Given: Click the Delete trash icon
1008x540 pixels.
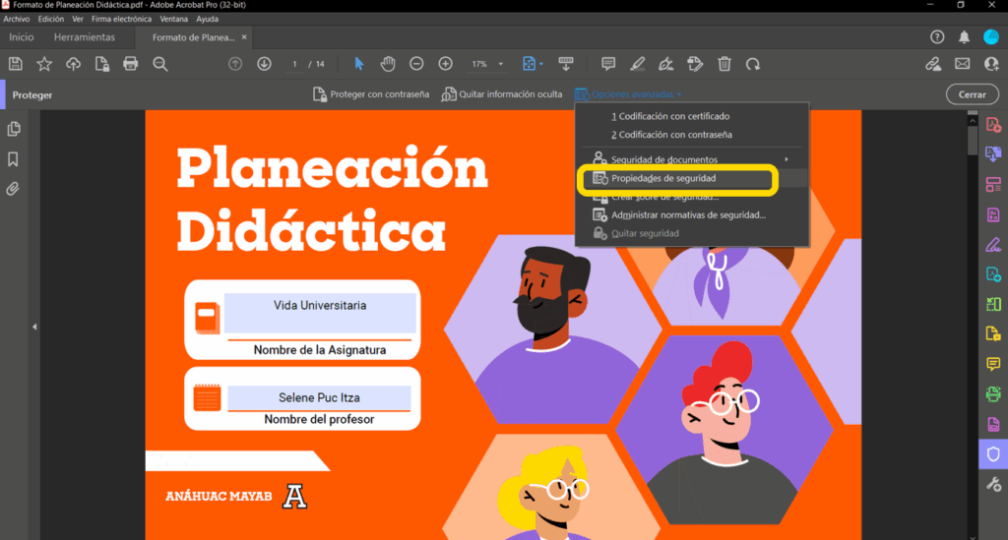Looking at the screenshot, I should [724, 64].
